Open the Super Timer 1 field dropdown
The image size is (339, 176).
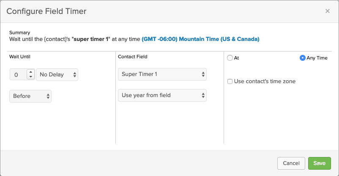click(162, 75)
